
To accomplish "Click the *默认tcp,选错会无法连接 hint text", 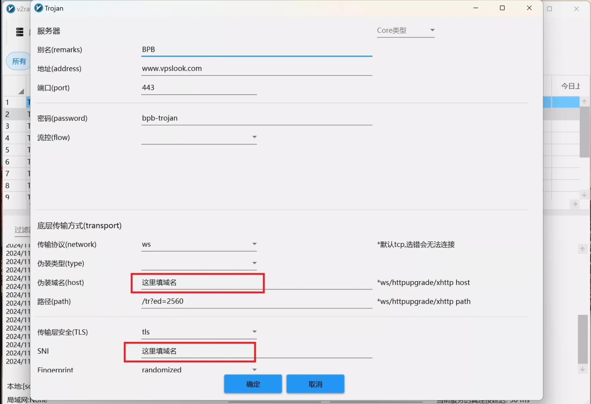I will pos(416,244).
